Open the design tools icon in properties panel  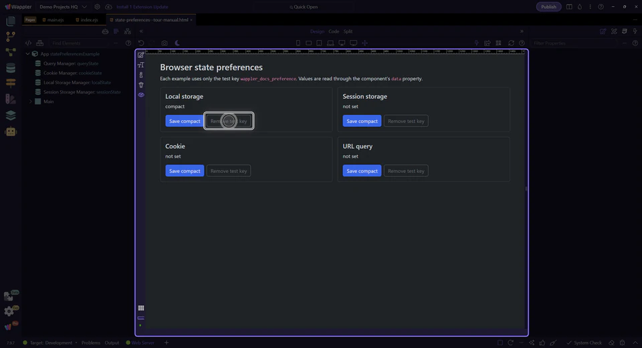tap(614, 31)
